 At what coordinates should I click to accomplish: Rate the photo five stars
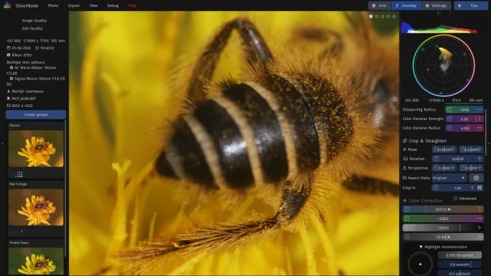(x=394, y=16)
